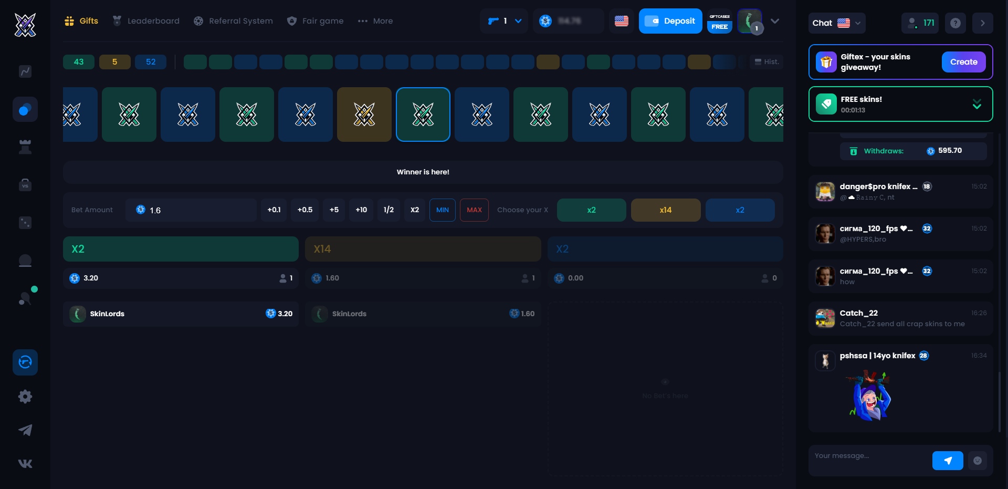The image size is (1008, 489).
Task: Open chat help question mark
Action: [x=955, y=23]
